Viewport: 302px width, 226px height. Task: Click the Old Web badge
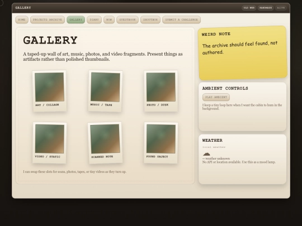[x=249, y=8]
